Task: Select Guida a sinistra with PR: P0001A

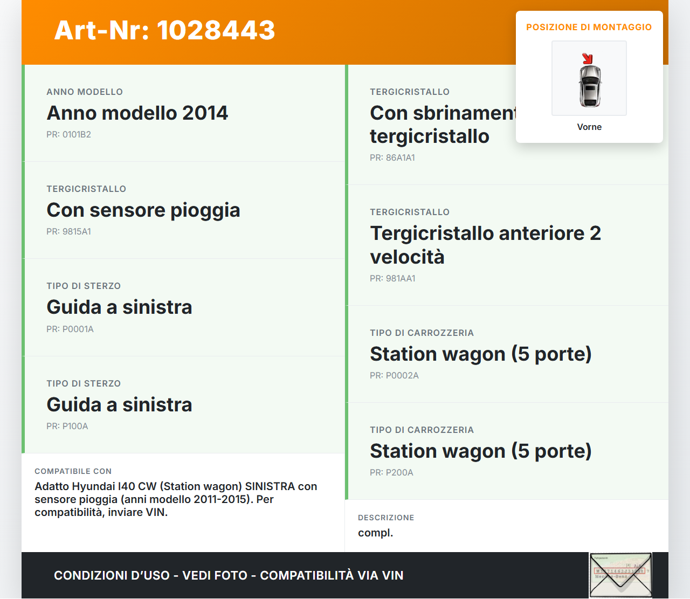Action: [x=119, y=307]
